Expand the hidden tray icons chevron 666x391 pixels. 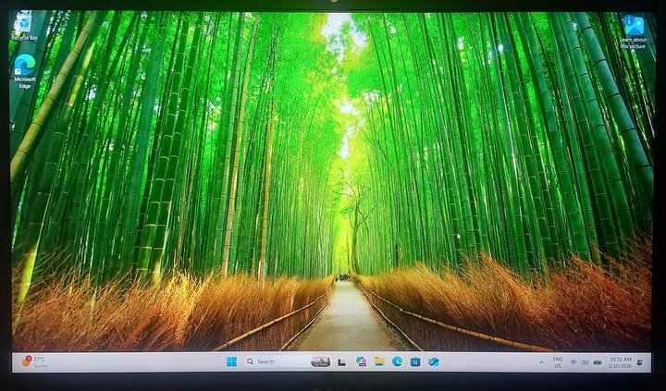541,362
